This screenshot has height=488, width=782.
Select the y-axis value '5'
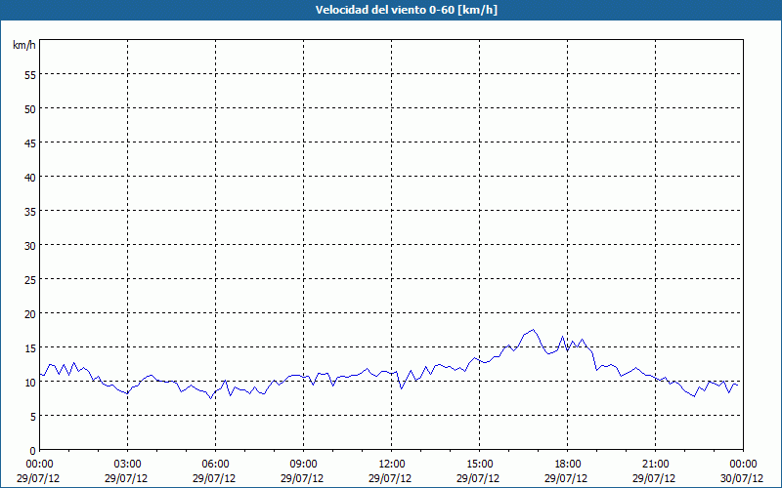[32, 416]
